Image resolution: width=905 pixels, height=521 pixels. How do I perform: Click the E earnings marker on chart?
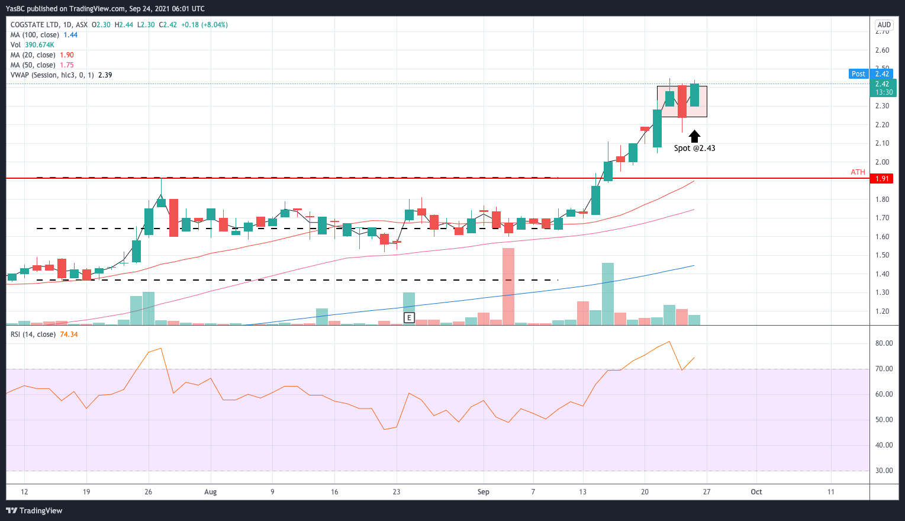click(x=408, y=318)
